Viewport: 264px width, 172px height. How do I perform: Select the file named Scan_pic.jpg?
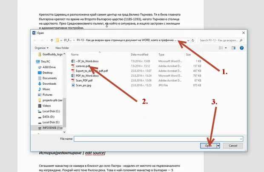83,85
